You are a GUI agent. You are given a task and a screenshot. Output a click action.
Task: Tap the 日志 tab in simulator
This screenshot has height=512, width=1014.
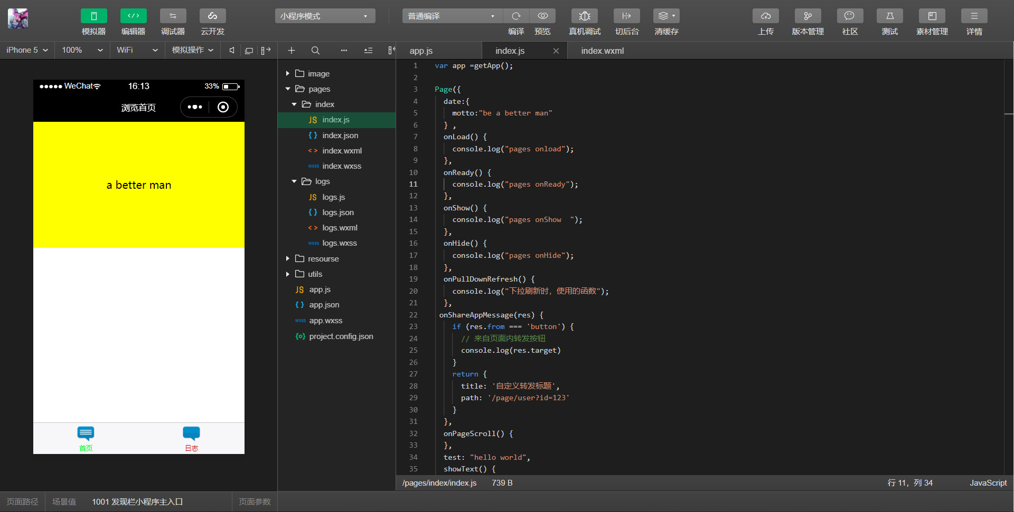coord(191,438)
